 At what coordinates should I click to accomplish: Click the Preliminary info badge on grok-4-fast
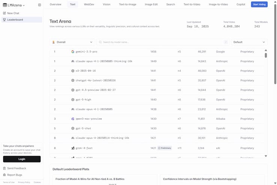(x=165, y=148)
